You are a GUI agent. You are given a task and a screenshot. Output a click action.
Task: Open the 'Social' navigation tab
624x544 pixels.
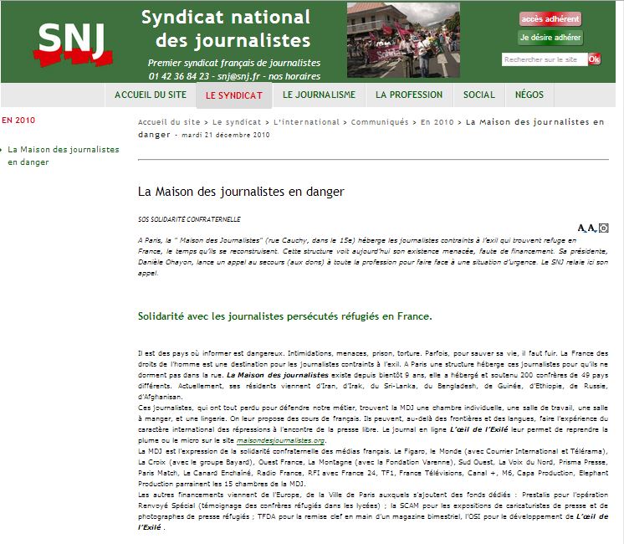pos(479,95)
